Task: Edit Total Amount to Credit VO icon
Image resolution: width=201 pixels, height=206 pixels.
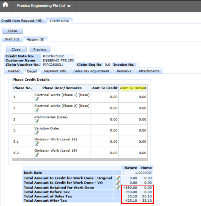Action: click(118, 182)
